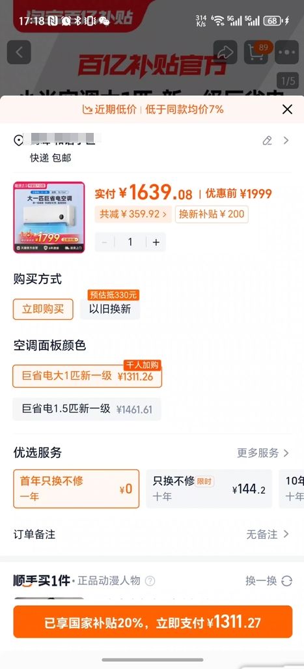The height and width of the screenshot is (669, 304).
Task: Expand 订单备注 无备注 row
Action: click(x=152, y=534)
